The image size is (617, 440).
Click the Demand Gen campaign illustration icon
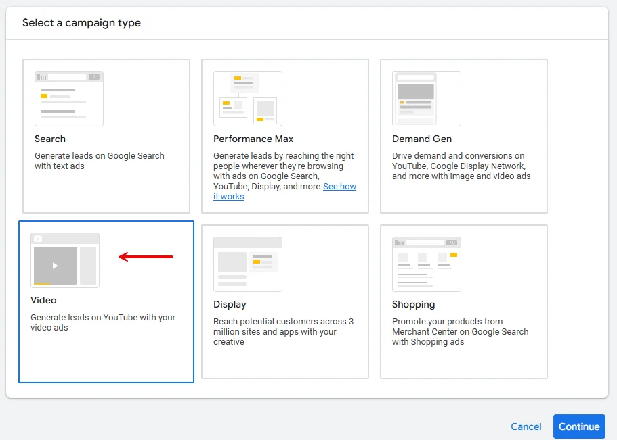tap(426, 99)
